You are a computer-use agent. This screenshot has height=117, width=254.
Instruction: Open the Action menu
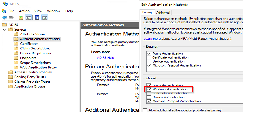[x=24, y=11]
